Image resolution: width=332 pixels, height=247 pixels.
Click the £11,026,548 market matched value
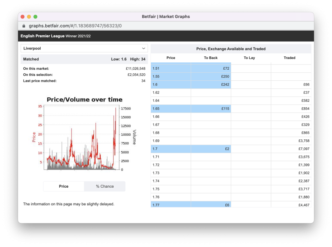pyautogui.click(x=135, y=69)
